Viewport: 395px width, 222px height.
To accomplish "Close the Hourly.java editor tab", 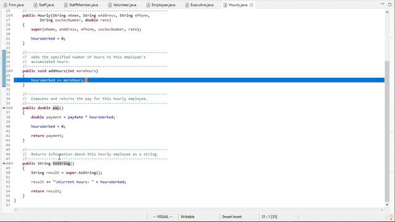I will (x=251, y=5).
